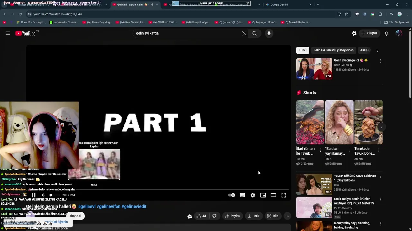Reload the page in browser
Screen dimensions: 412x231
pos(20,14)
